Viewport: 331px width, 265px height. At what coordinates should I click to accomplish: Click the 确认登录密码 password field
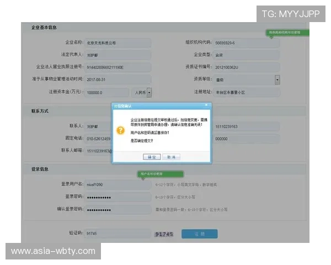click(x=118, y=209)
